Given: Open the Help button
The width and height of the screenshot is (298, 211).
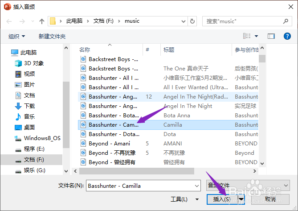Looking at the screenshot, I should click(287, 36).
